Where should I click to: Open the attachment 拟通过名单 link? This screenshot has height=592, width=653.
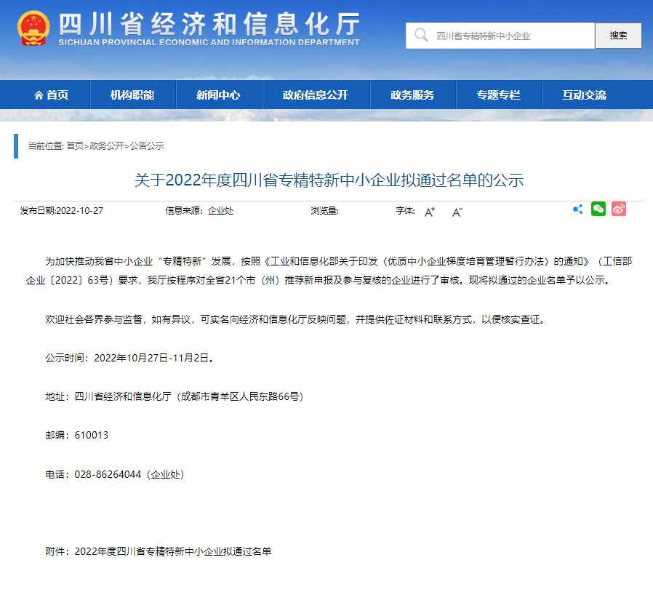(175, 553)
